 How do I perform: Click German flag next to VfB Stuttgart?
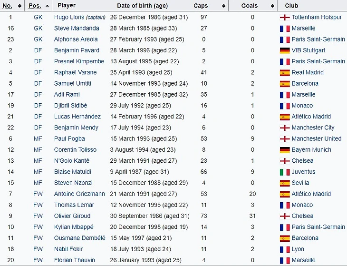pos(285,50)
